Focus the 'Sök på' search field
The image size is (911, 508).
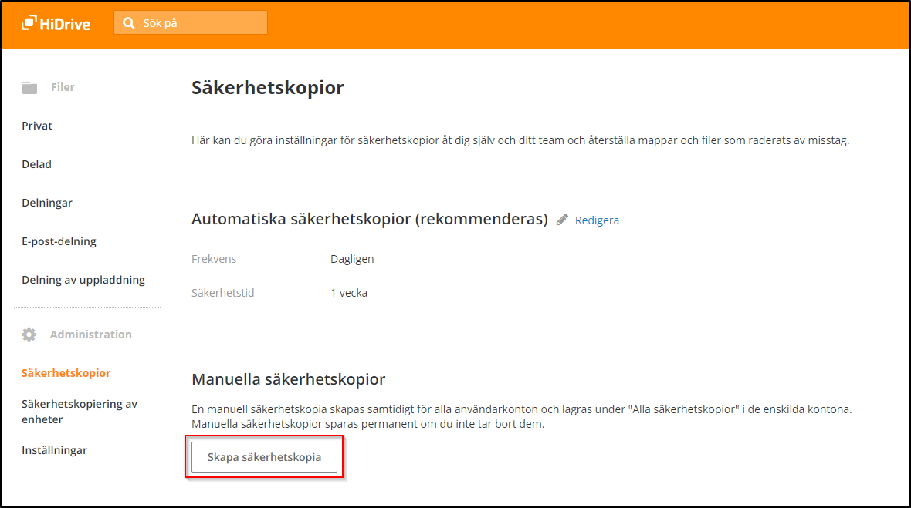[x=201, y=23]
